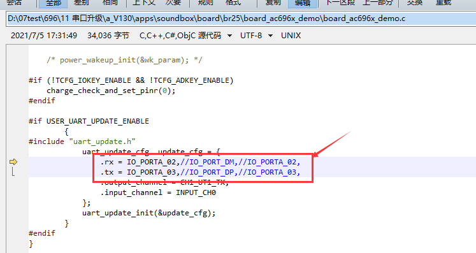Click the power_wakeup_init comment line
The width and height of the screenshot is (476, 253).
(124, 60)
